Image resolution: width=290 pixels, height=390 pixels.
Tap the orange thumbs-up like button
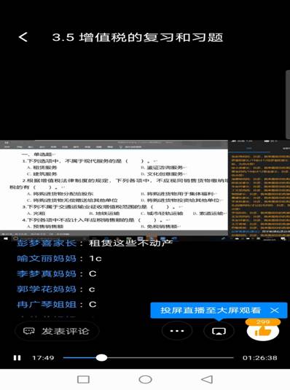pyautogui.click(x=263, y=329)
